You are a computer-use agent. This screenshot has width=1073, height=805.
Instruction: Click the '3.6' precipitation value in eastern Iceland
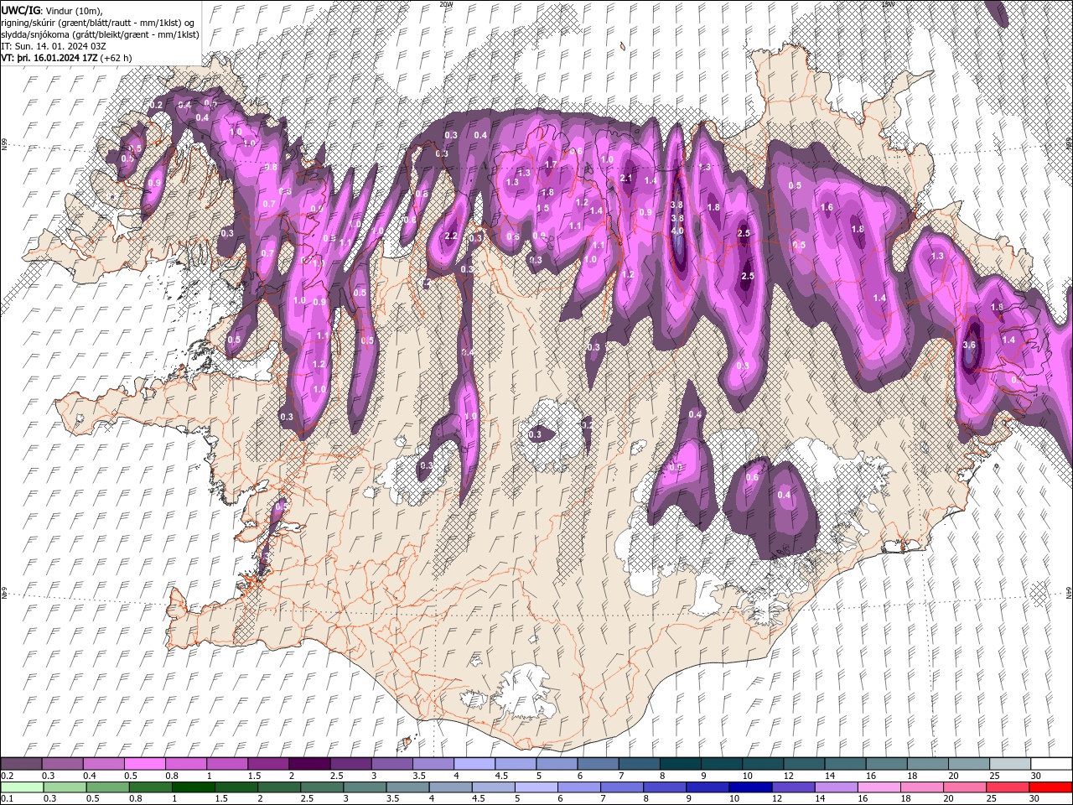[970, 345]
